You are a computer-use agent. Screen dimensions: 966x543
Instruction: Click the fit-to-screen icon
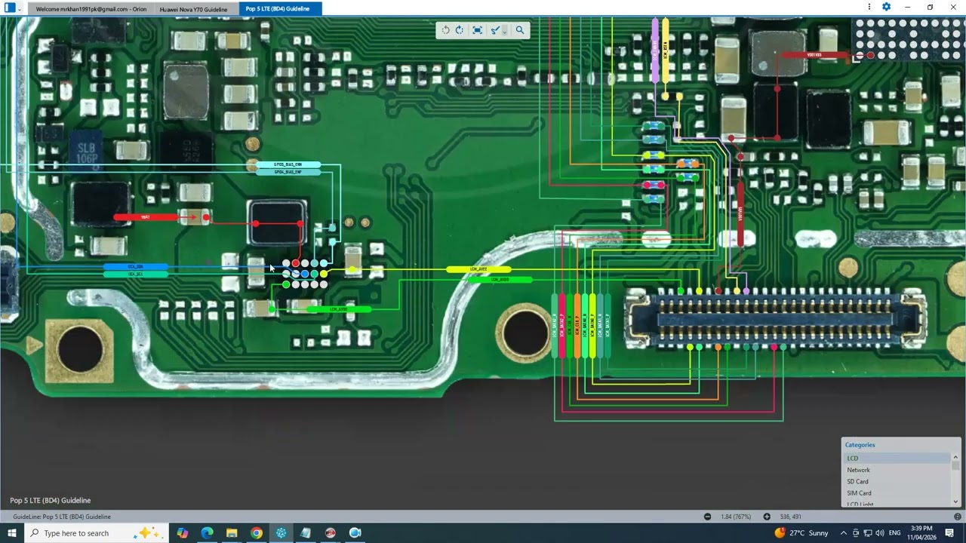(477, 30)
